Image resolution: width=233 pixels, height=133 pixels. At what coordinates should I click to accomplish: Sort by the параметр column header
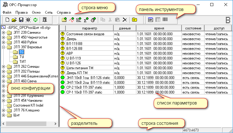pyautogui.click(x=89, y=28)
